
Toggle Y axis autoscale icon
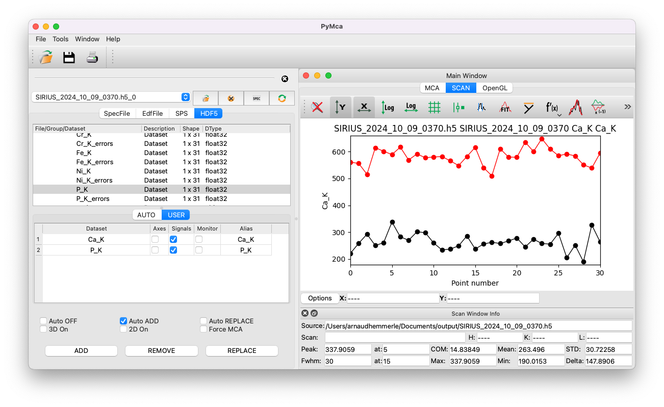point(341,107)
